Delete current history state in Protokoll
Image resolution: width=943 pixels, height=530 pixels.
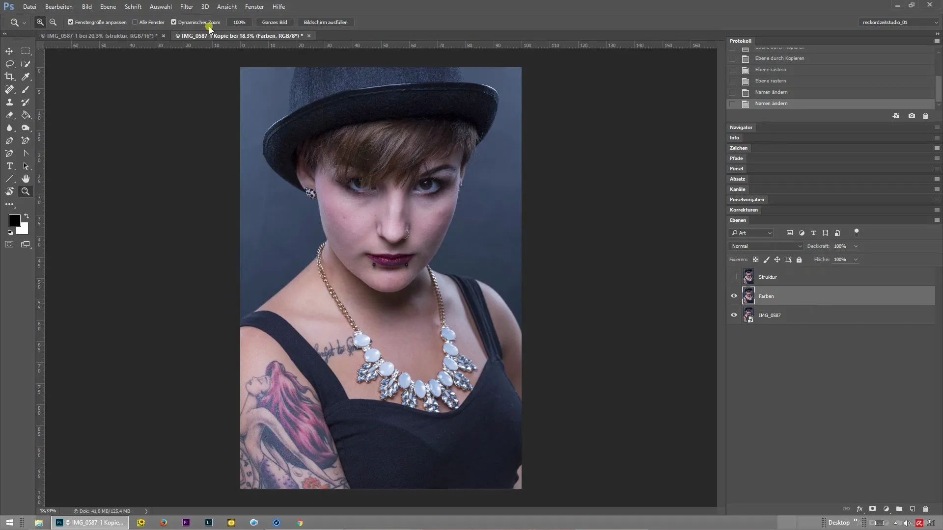click(926, 116)
